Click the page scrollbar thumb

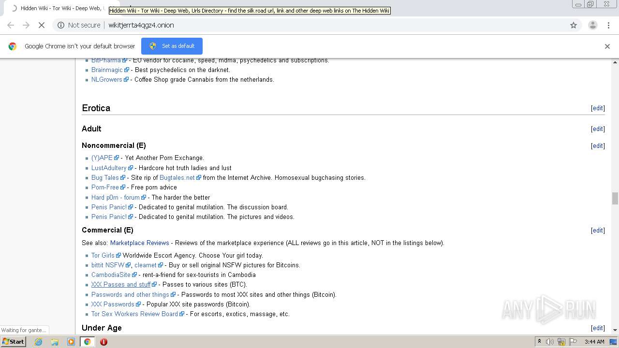[615, 198]
